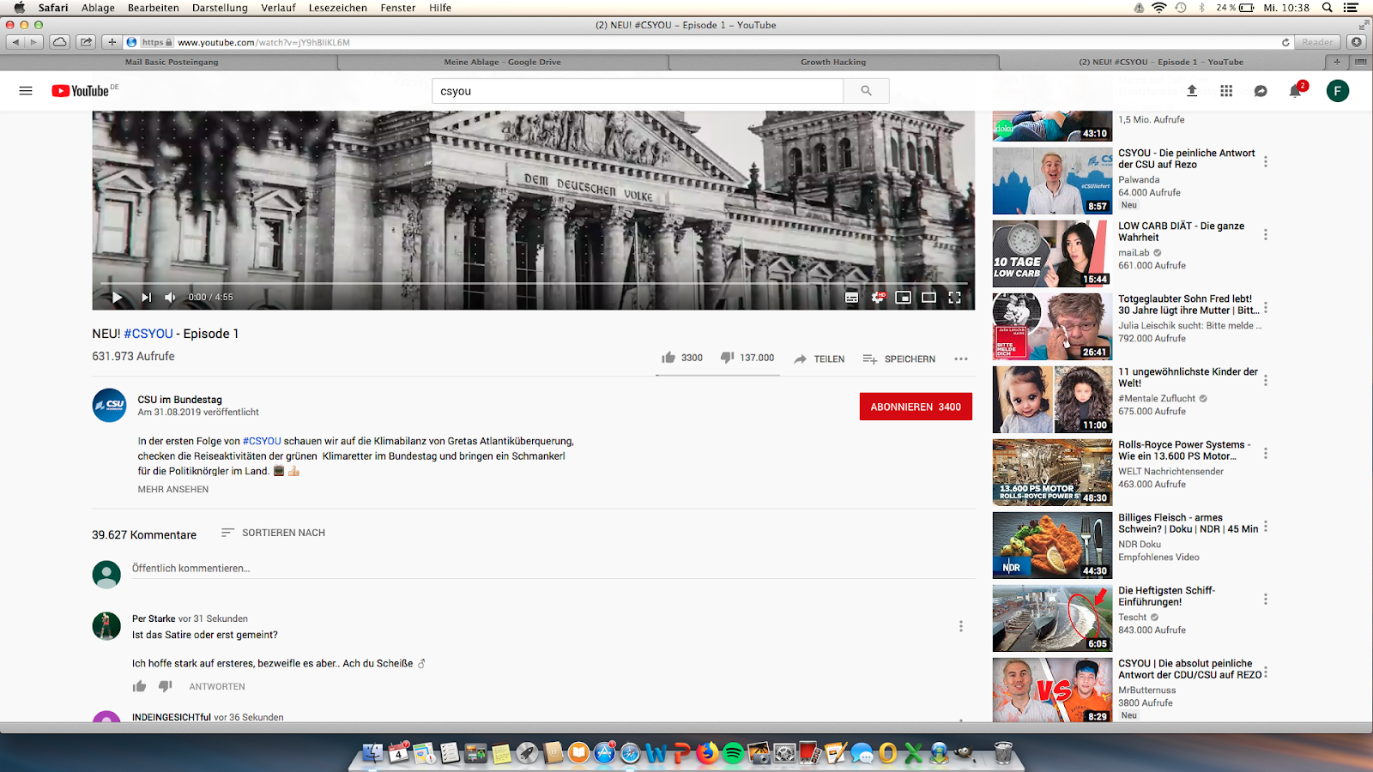Open player settings gear

pyautogui.click(x=878, y=298)
